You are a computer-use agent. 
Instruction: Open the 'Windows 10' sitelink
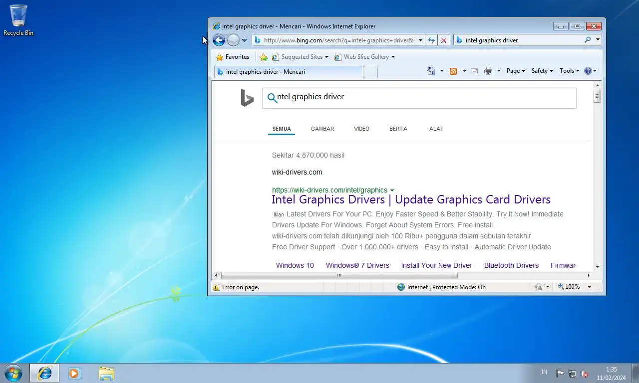coord(295,265)
